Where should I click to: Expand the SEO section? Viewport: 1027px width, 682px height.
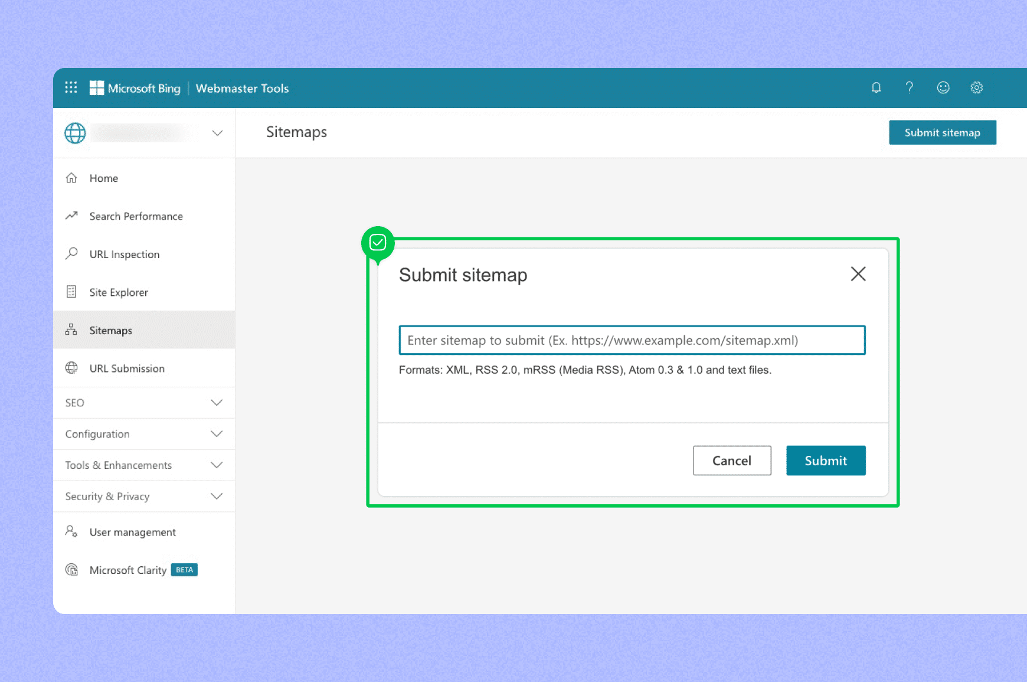[x=216, y=403]
